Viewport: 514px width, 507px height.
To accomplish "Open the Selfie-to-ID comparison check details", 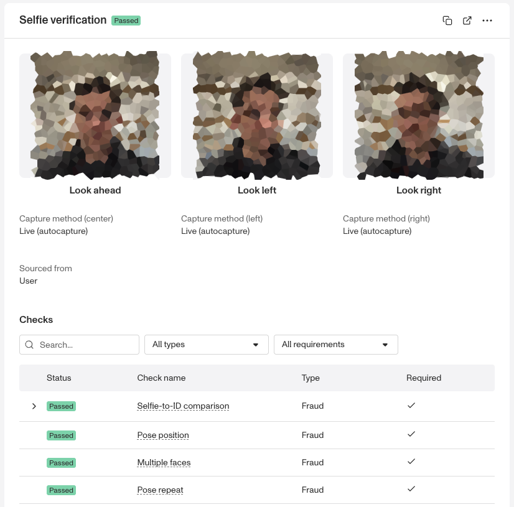I will click(183, 406).
